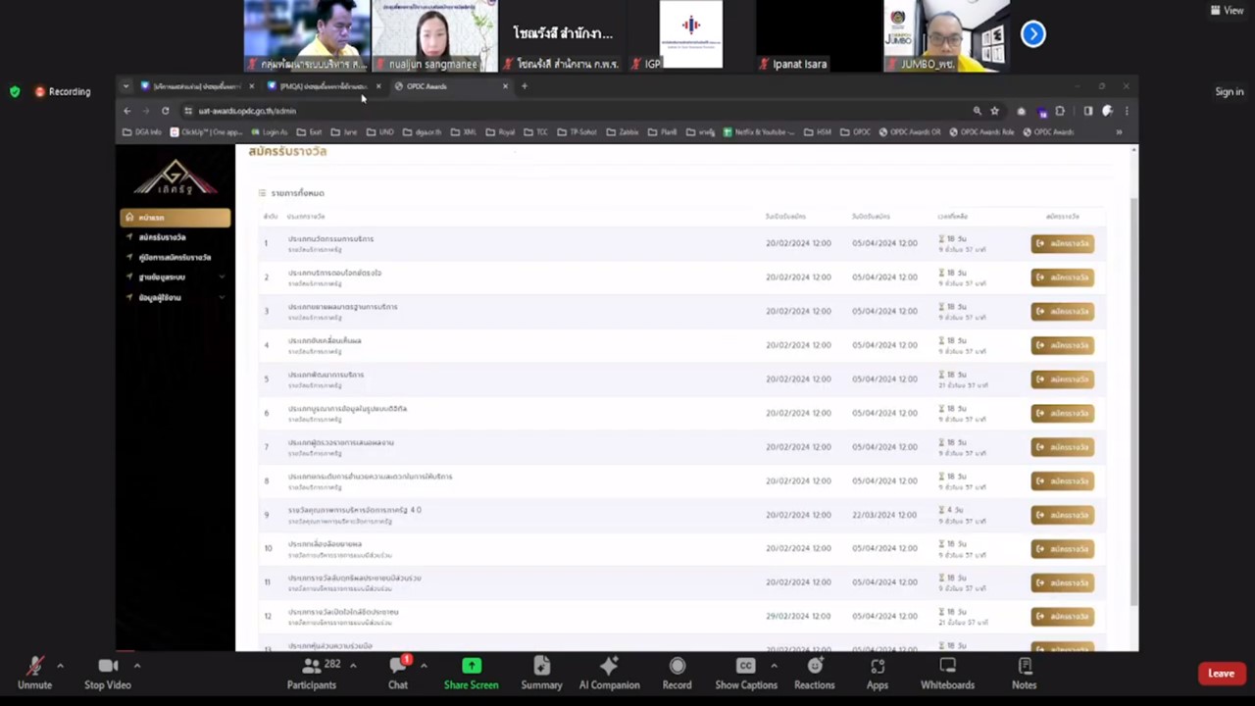Open the Chat panel

click(397, 673)
